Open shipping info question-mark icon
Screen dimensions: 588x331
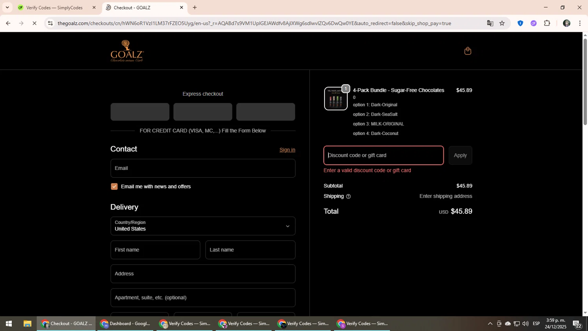click(x=348, y=196)
